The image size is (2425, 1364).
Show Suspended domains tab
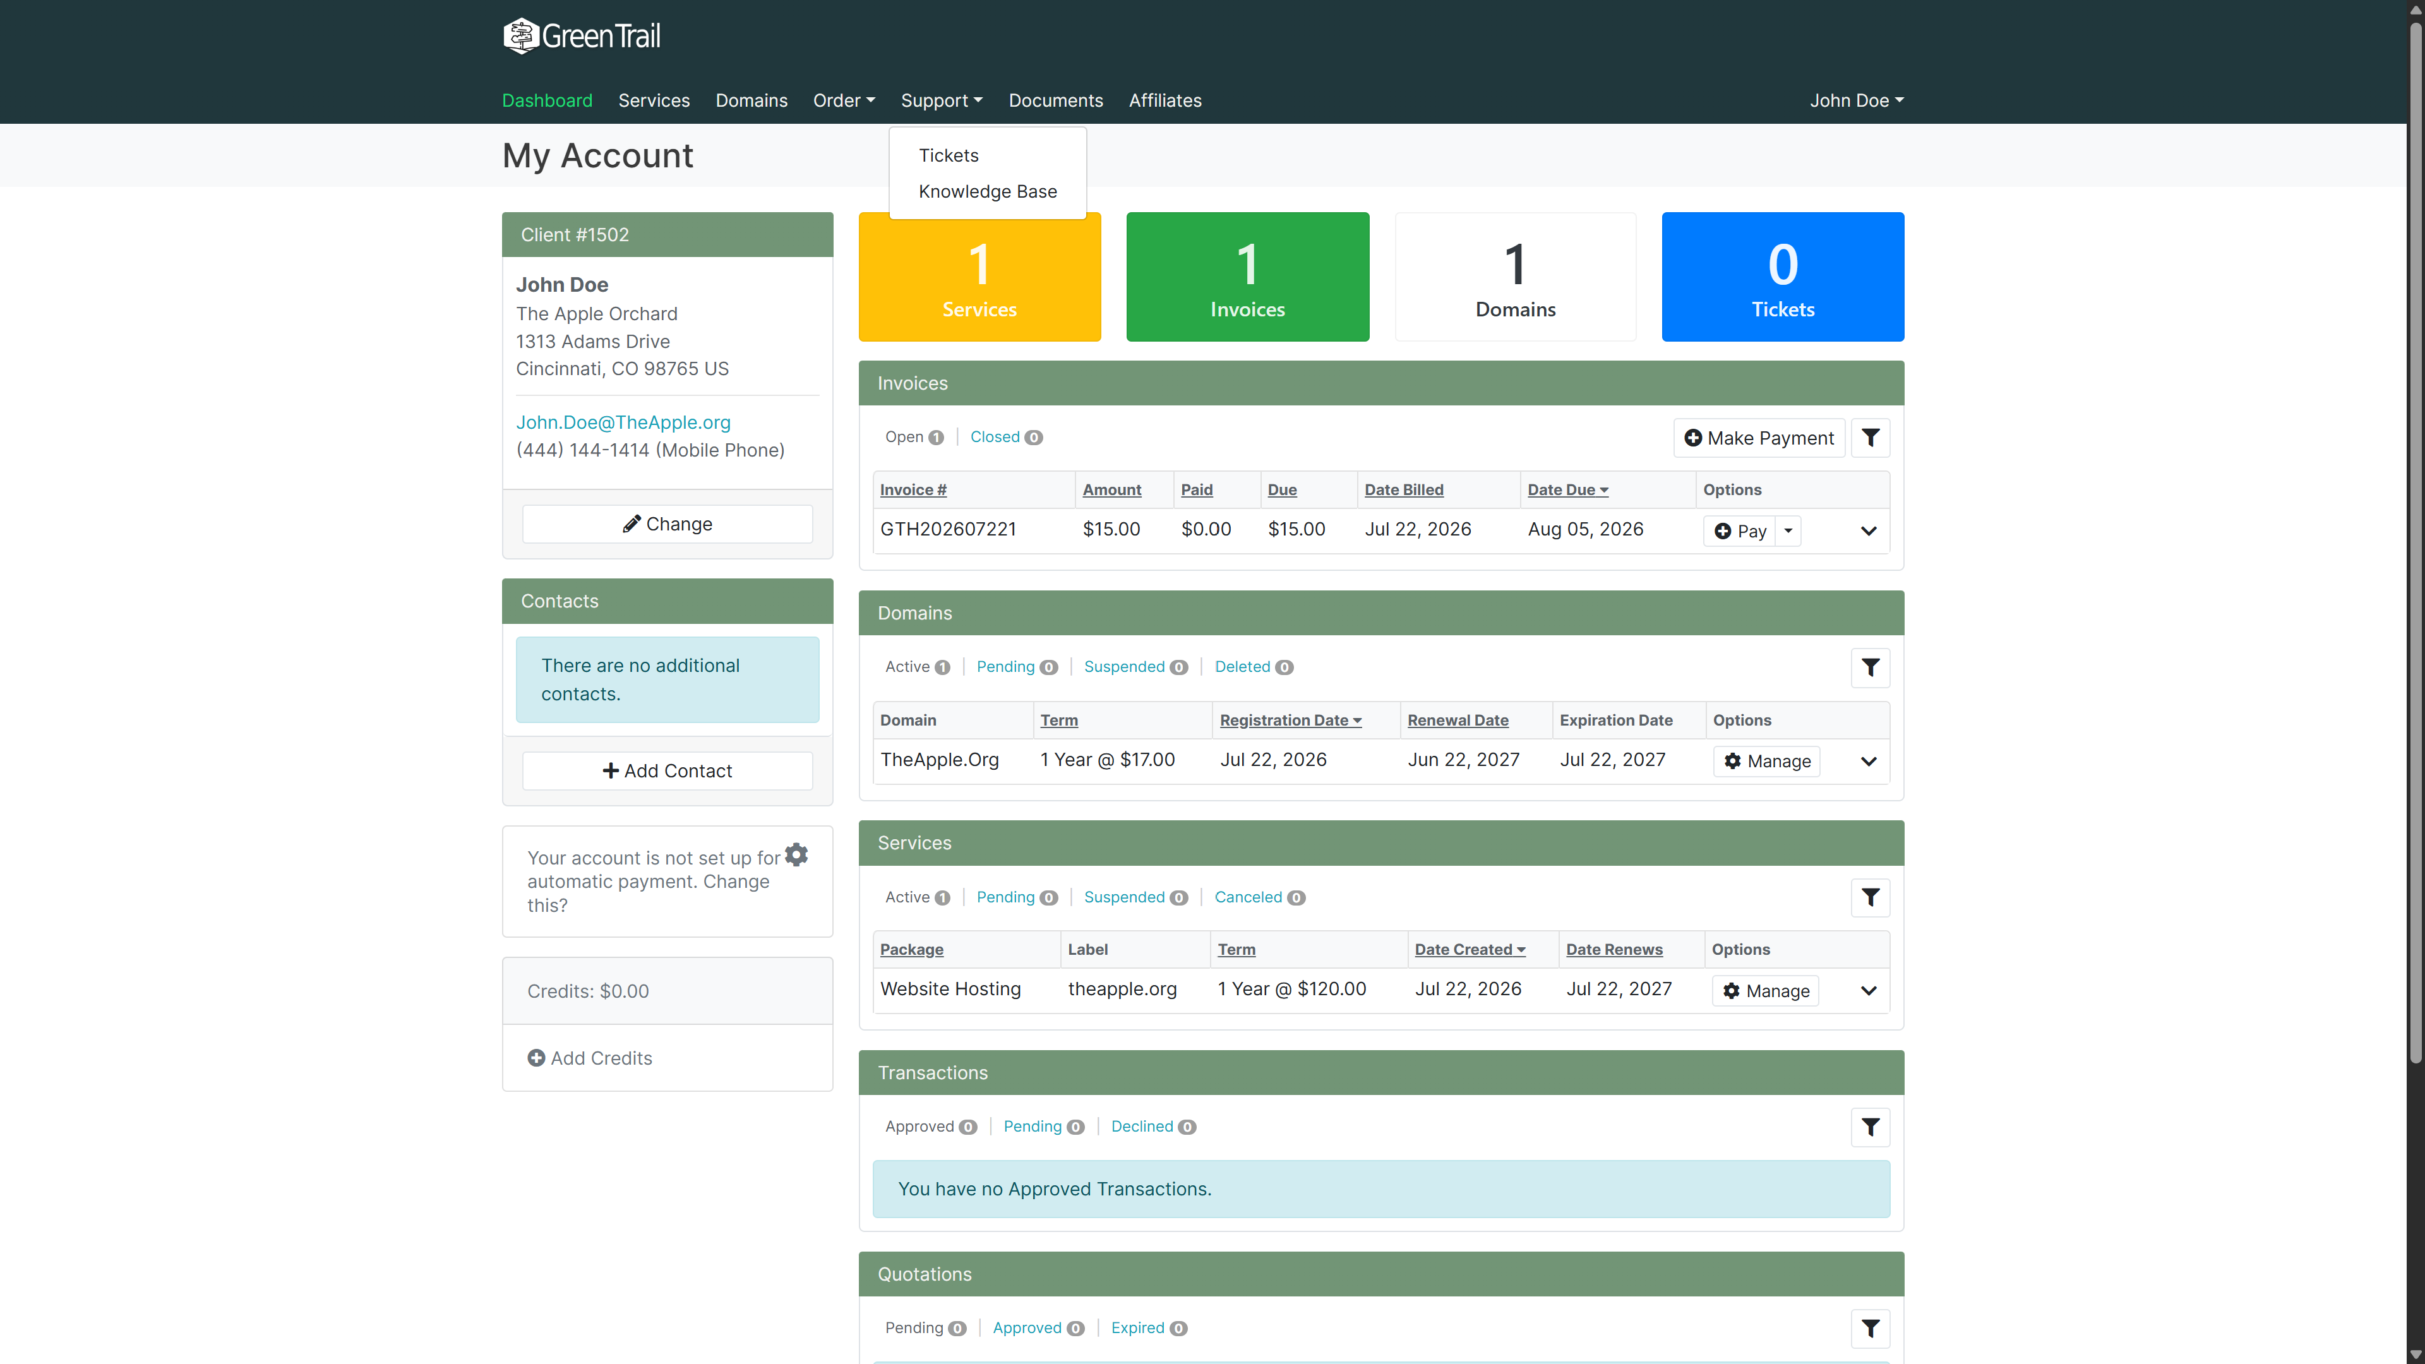coord(1135,666)
